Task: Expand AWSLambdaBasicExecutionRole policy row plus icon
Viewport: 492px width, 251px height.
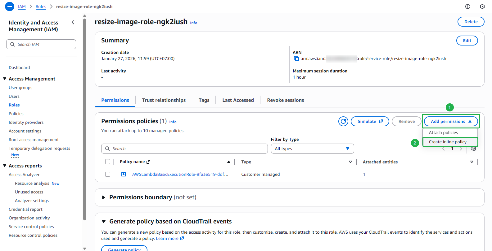Action: (x=124, y=174)
